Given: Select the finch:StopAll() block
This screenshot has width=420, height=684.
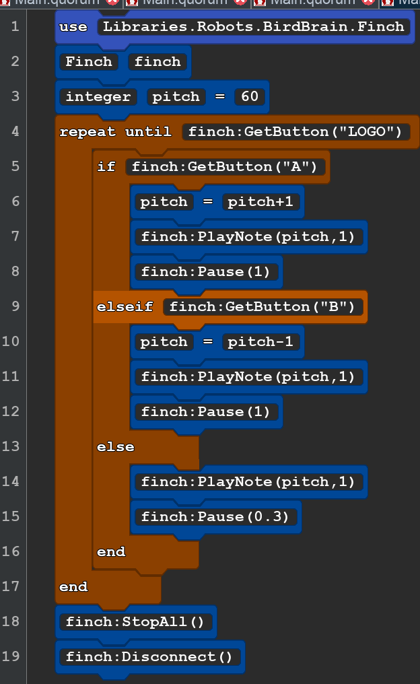Looking at the screenshot, I should [135, 622].
